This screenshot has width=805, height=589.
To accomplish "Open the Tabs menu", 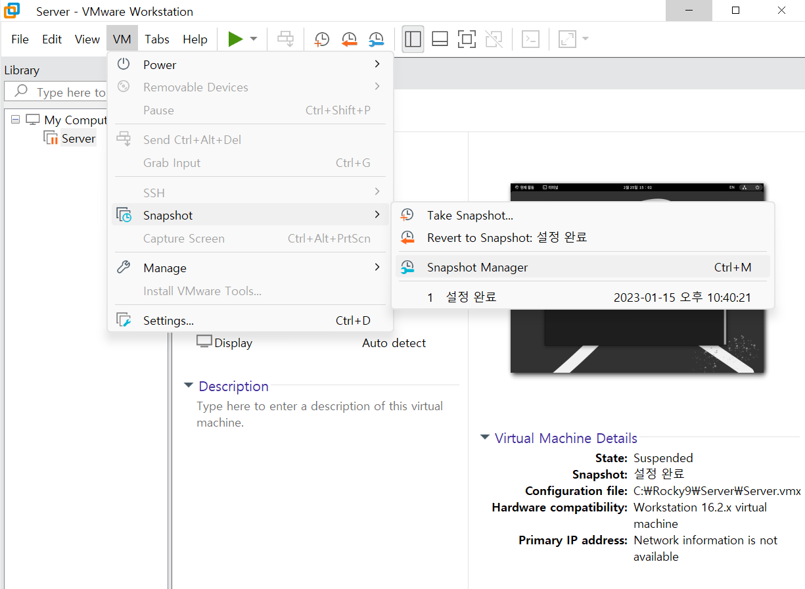I will coord(157,39).
